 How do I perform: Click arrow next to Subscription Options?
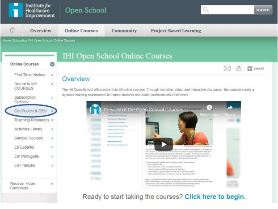pos(52,98)
